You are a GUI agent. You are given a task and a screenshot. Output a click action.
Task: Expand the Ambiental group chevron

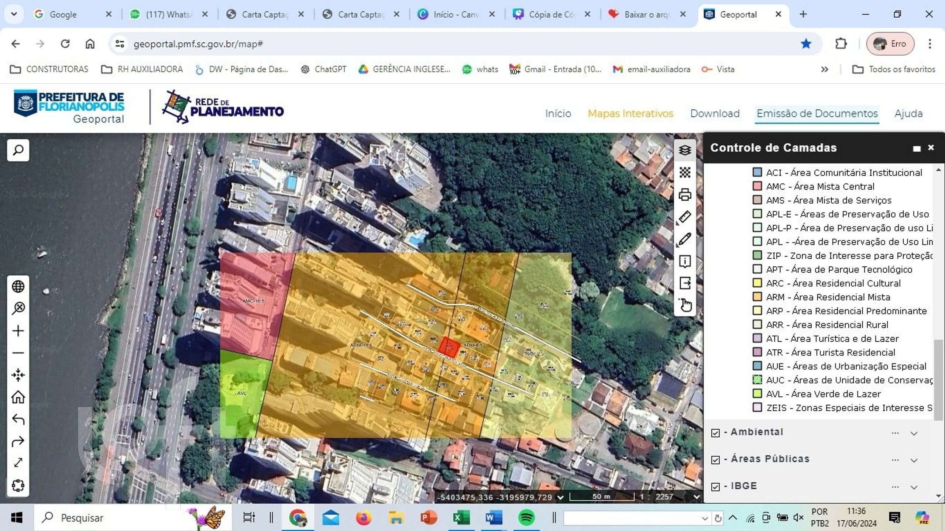pos(914,433)
